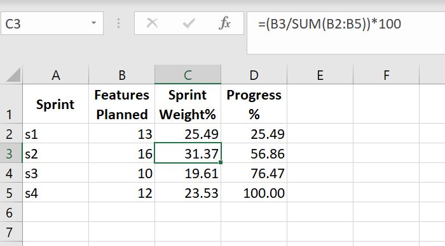This screenshot has width=445, height=246.
Task: Click the formula bar options dots handle
Action: point(119,23)
